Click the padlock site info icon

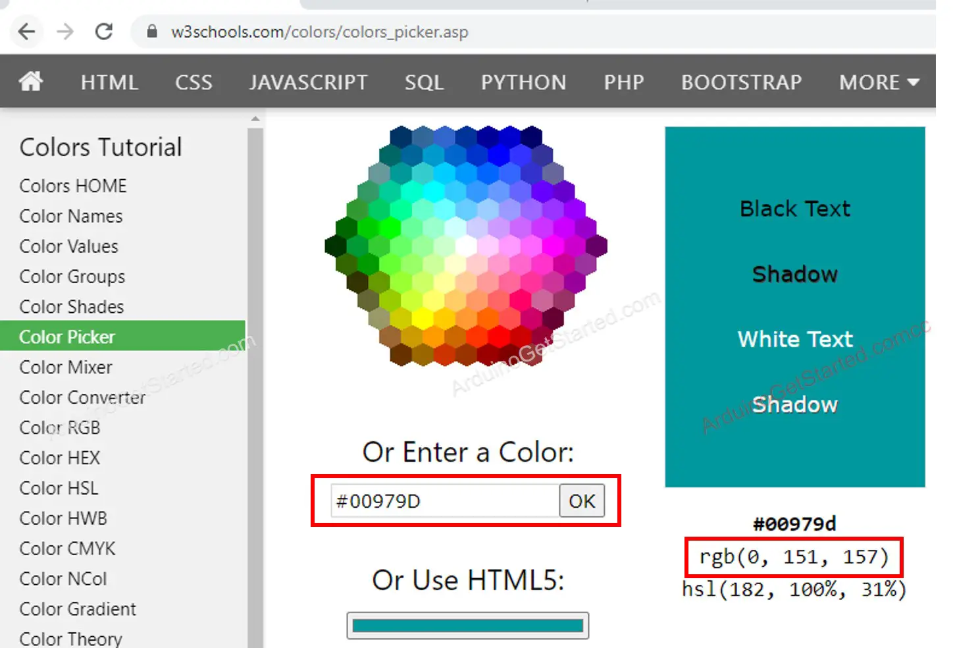152,32
